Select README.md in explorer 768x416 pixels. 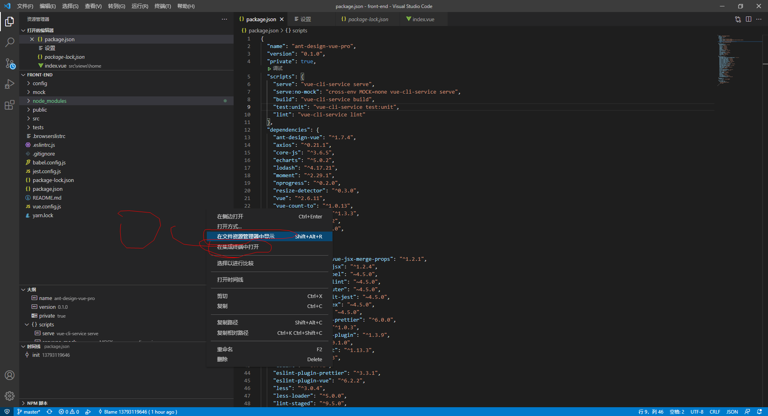coord(126,198)
